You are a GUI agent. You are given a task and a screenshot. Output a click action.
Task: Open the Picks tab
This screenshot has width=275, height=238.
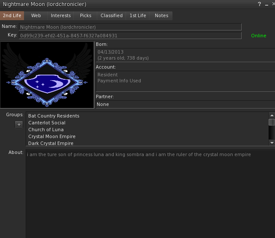click(x=86, y=15)
